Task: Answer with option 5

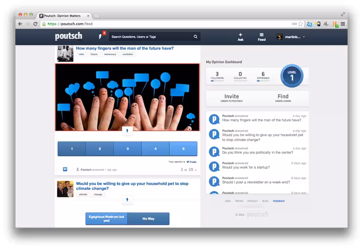Action: (x=184, y=149)
